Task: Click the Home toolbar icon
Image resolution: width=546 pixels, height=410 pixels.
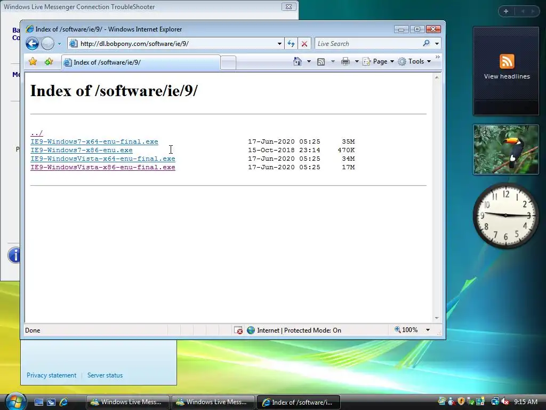Action: click(x=297, y=61)
